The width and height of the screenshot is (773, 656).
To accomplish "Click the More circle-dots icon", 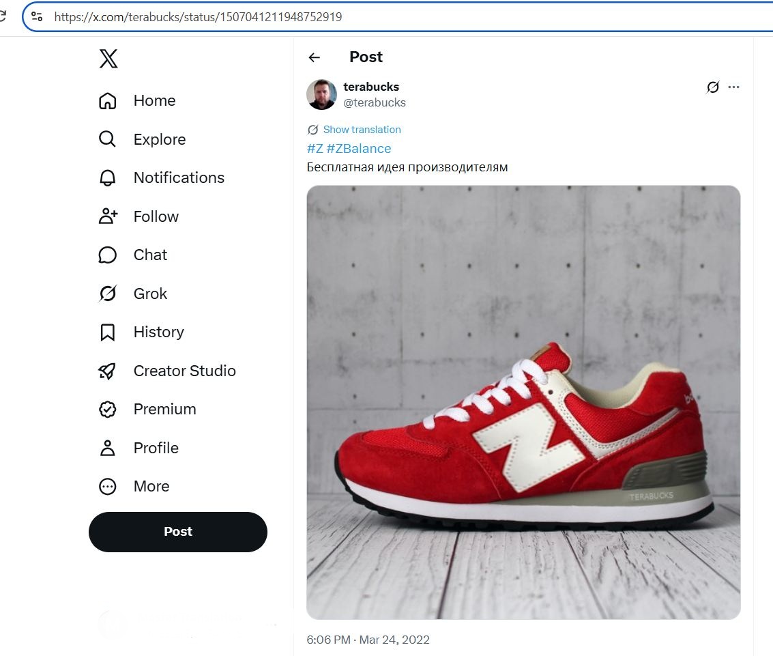I will click(108, 486).
